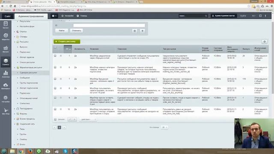Open File Explorer from the taskbar
This screenshot has width=274, height=154.
tap(12, 151)
